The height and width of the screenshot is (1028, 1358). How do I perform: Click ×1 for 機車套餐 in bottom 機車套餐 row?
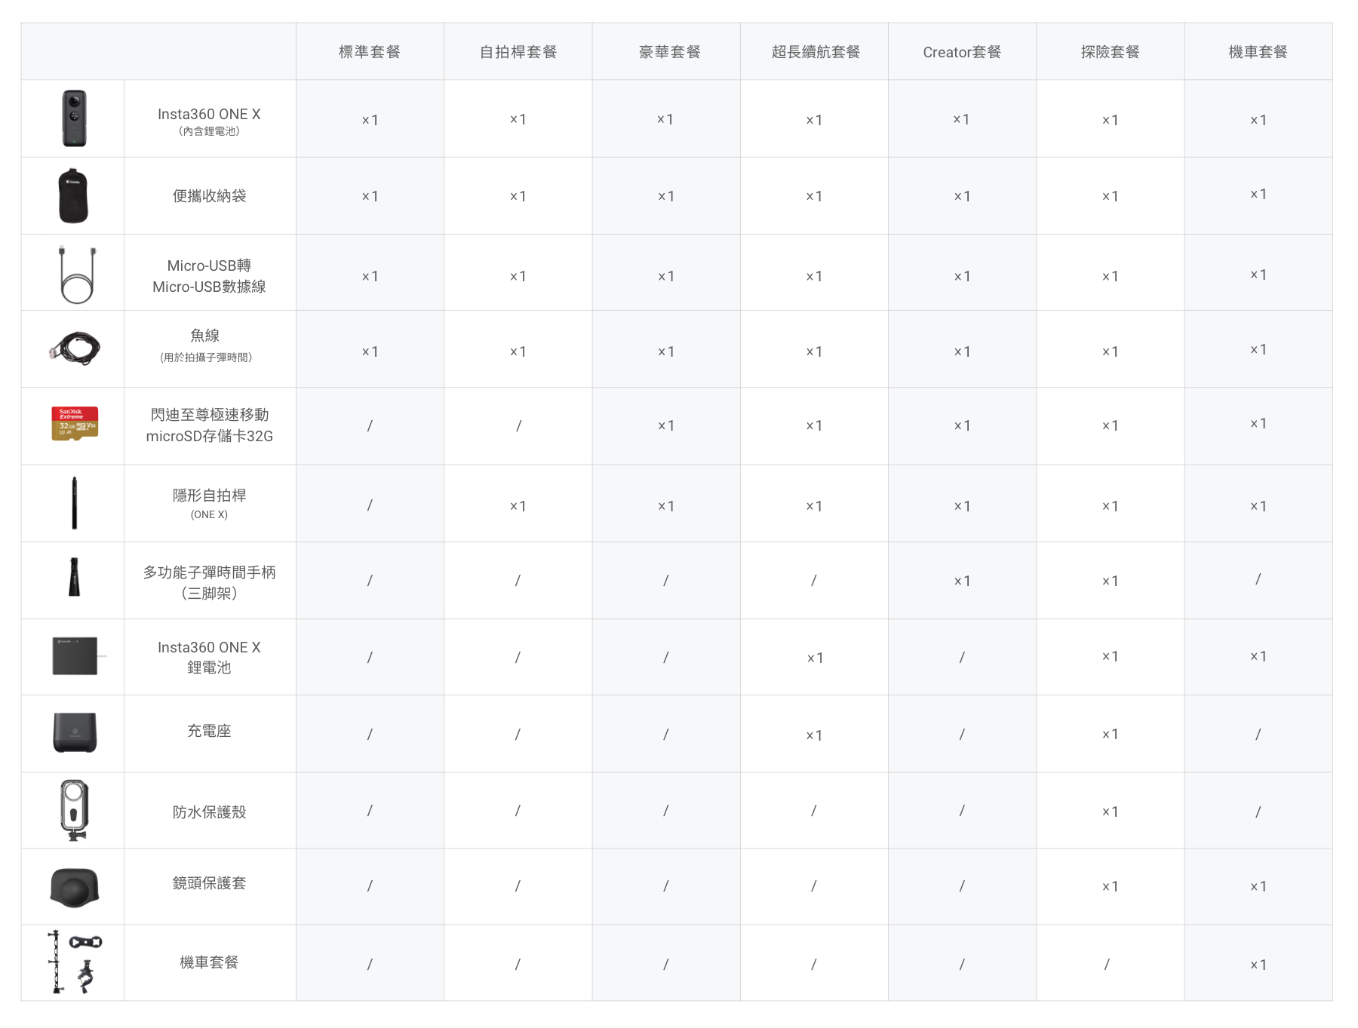pyautogui.click(x=1258, y=965)
